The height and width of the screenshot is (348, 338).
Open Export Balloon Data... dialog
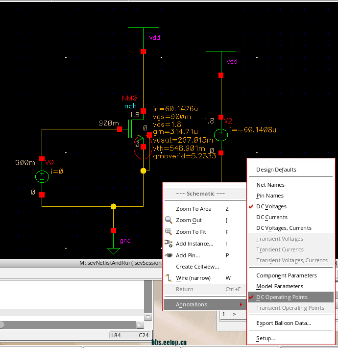click(291, 323)
